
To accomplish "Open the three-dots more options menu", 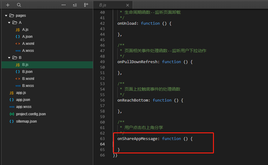I will (64, 5).
